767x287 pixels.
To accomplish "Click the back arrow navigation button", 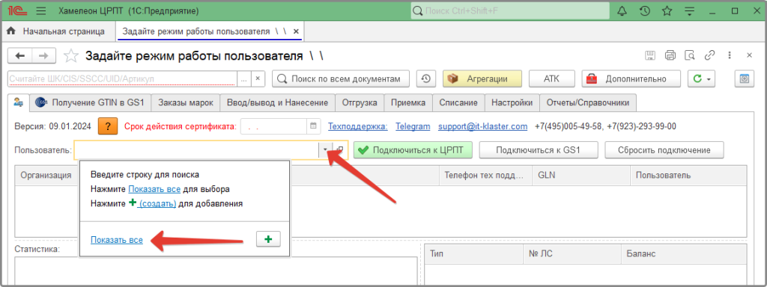I will (20, 55).
